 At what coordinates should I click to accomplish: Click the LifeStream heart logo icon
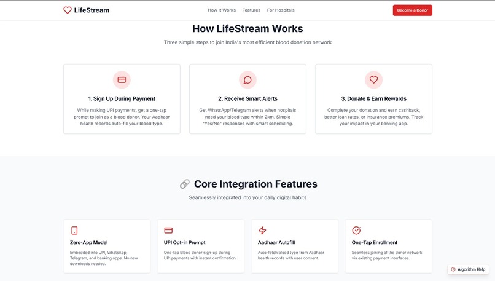(x=67, y=10)
